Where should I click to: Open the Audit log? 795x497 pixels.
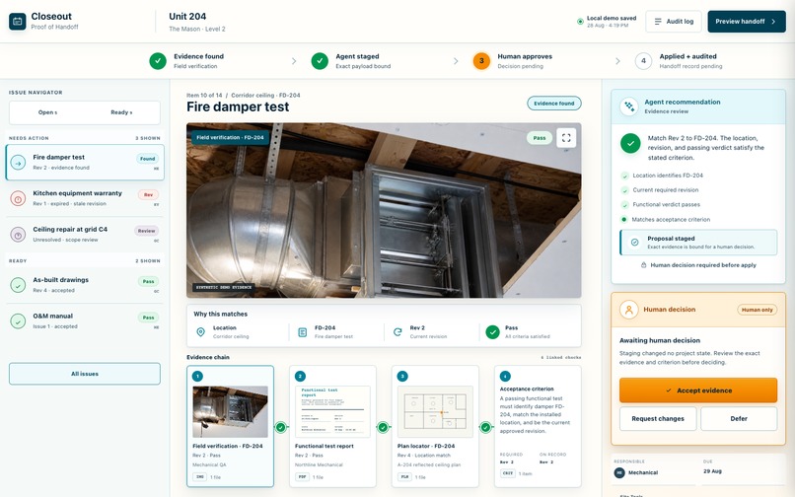(674, 22)
